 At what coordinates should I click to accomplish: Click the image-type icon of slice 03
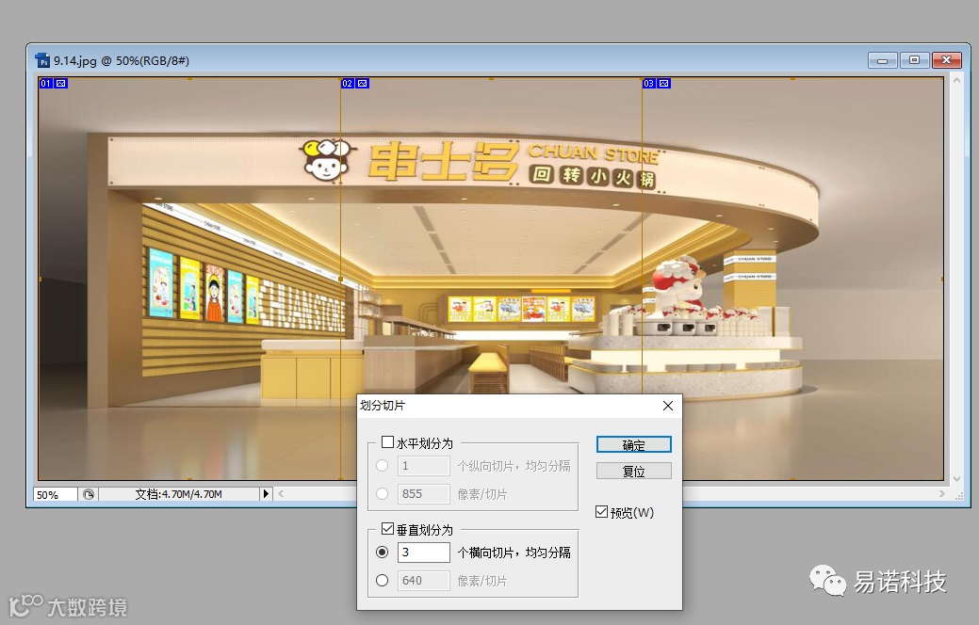pyautogui.click(x=663, y=84)
